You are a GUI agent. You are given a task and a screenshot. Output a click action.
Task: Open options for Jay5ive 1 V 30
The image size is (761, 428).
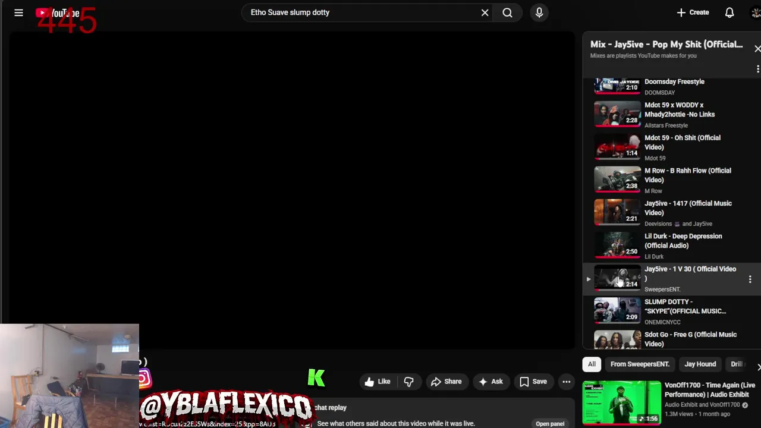click(x=750, y=279)
